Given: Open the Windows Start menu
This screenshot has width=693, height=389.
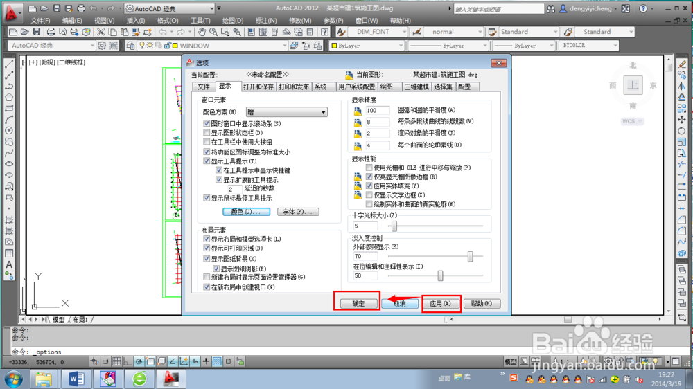Looking at the screenshot, I should 13,379.
